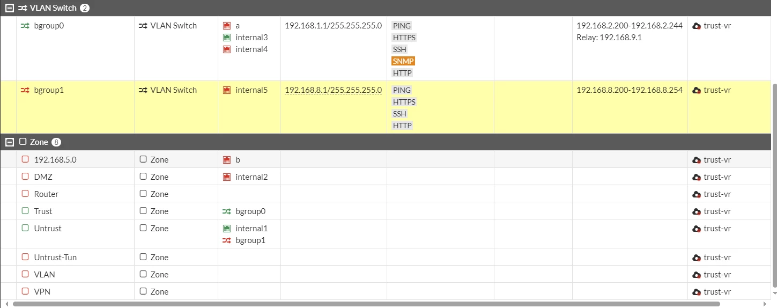Click the port icon beside internal2
This screenshot has height=308, width=777.
click(x=226, y=177)
